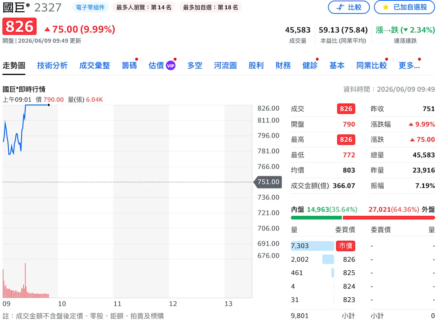Click the 昨收 751 value
The image size is (438, 321).
click(x=429, y=109)
